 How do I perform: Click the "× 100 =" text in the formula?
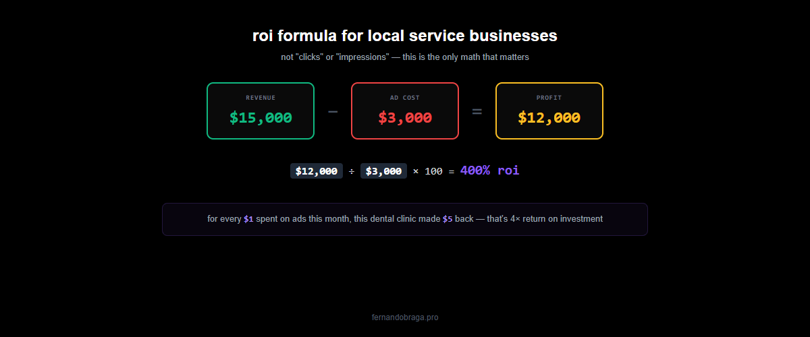tap(433, 171)
